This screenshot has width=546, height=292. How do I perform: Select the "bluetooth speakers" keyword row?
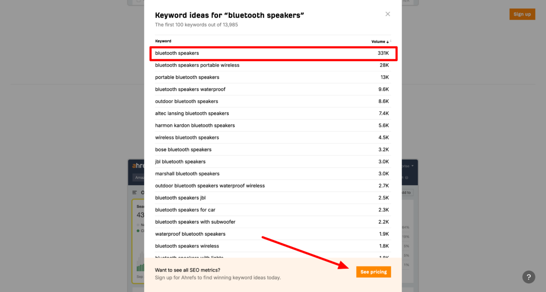point(273,53)
